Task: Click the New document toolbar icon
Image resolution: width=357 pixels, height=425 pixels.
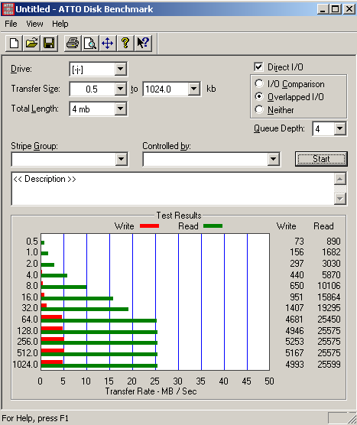Action: (x=14, y=43)
